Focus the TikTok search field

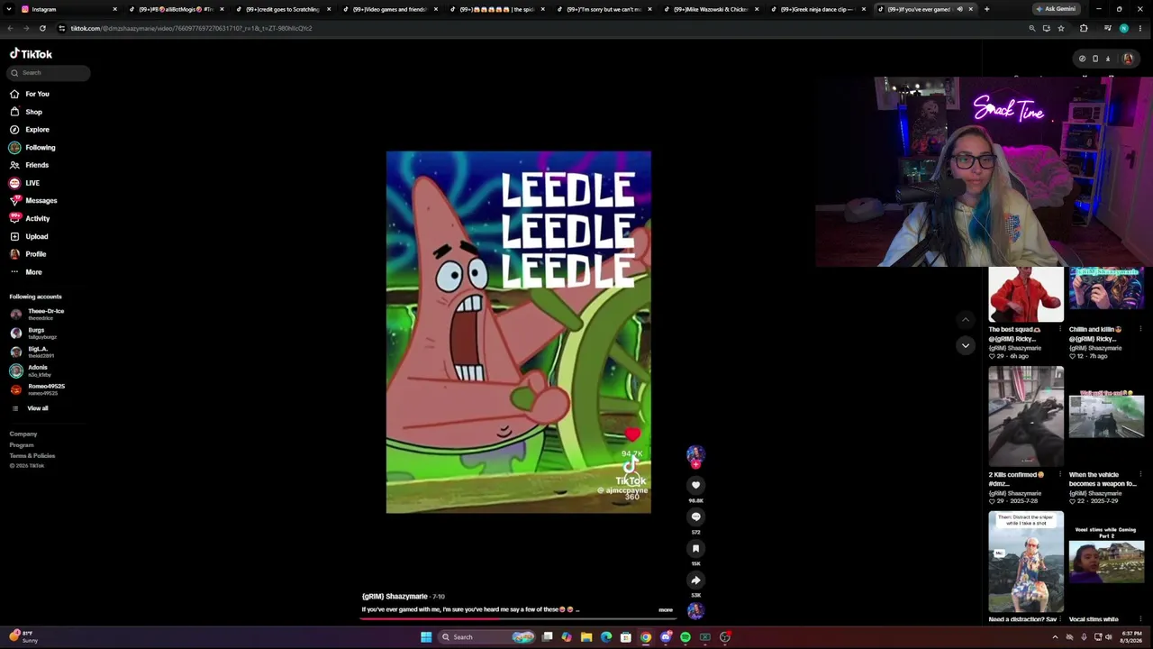50,73
